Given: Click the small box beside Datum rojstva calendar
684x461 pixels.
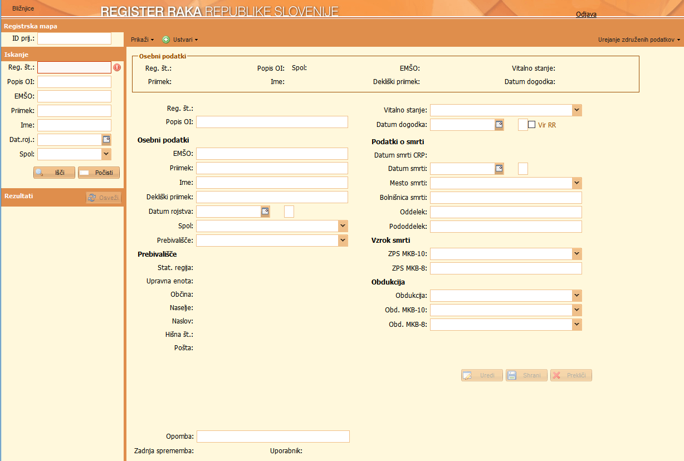Looking at the screenshot, I should click(x=289, y=212).
